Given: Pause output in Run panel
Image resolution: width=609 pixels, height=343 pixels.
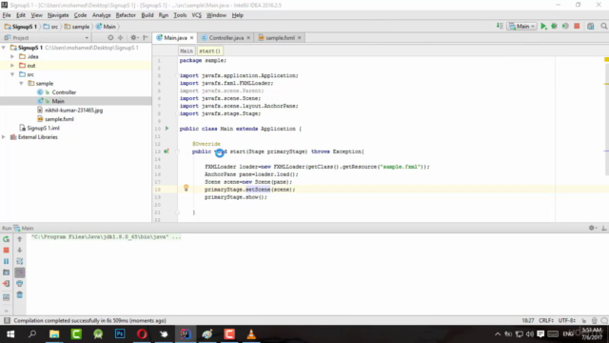Looking at the screenshot, I should coord(7,261).
